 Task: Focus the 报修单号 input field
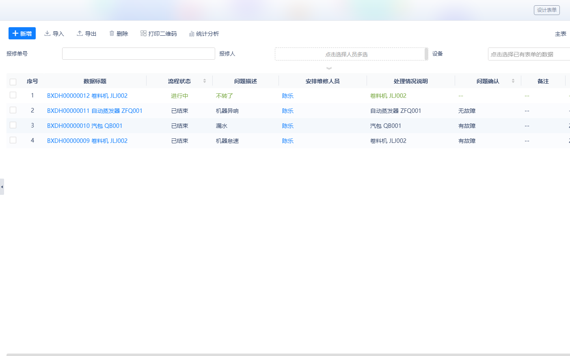(x=138, y=54)
